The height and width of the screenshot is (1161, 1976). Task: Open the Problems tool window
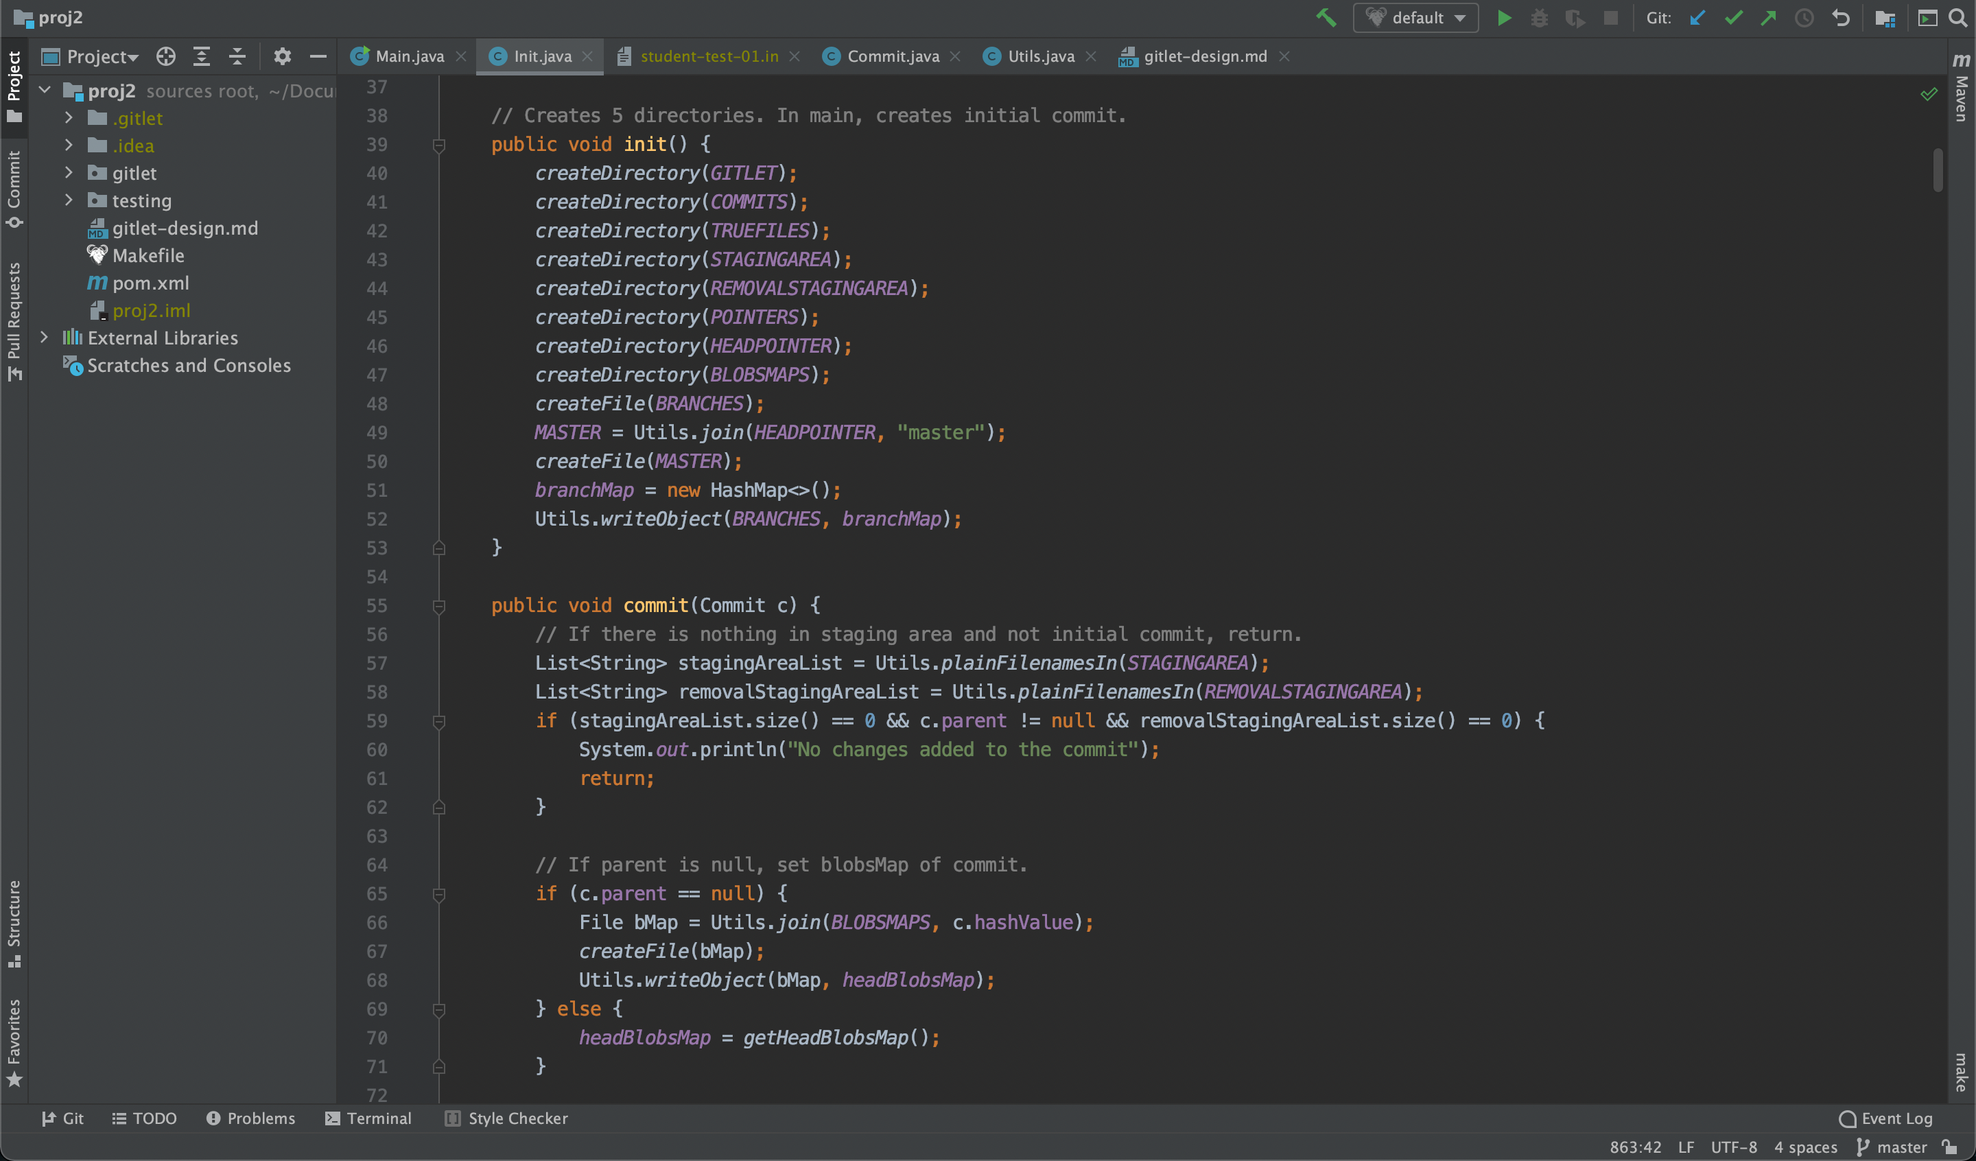click(251, 1118)
